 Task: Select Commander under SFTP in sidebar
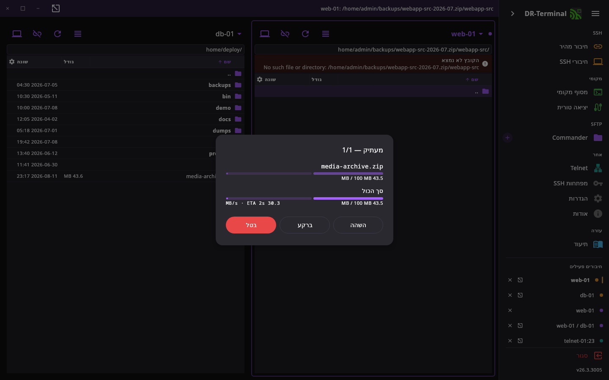coord(570,138)
